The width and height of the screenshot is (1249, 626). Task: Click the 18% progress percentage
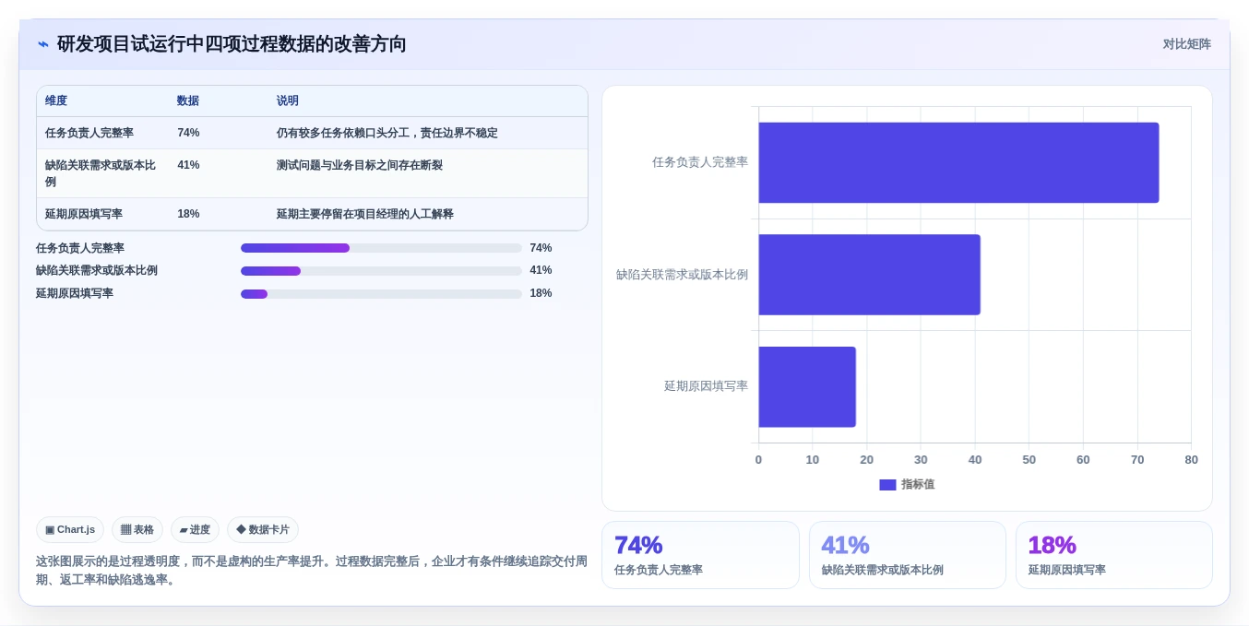pos(541,293)
